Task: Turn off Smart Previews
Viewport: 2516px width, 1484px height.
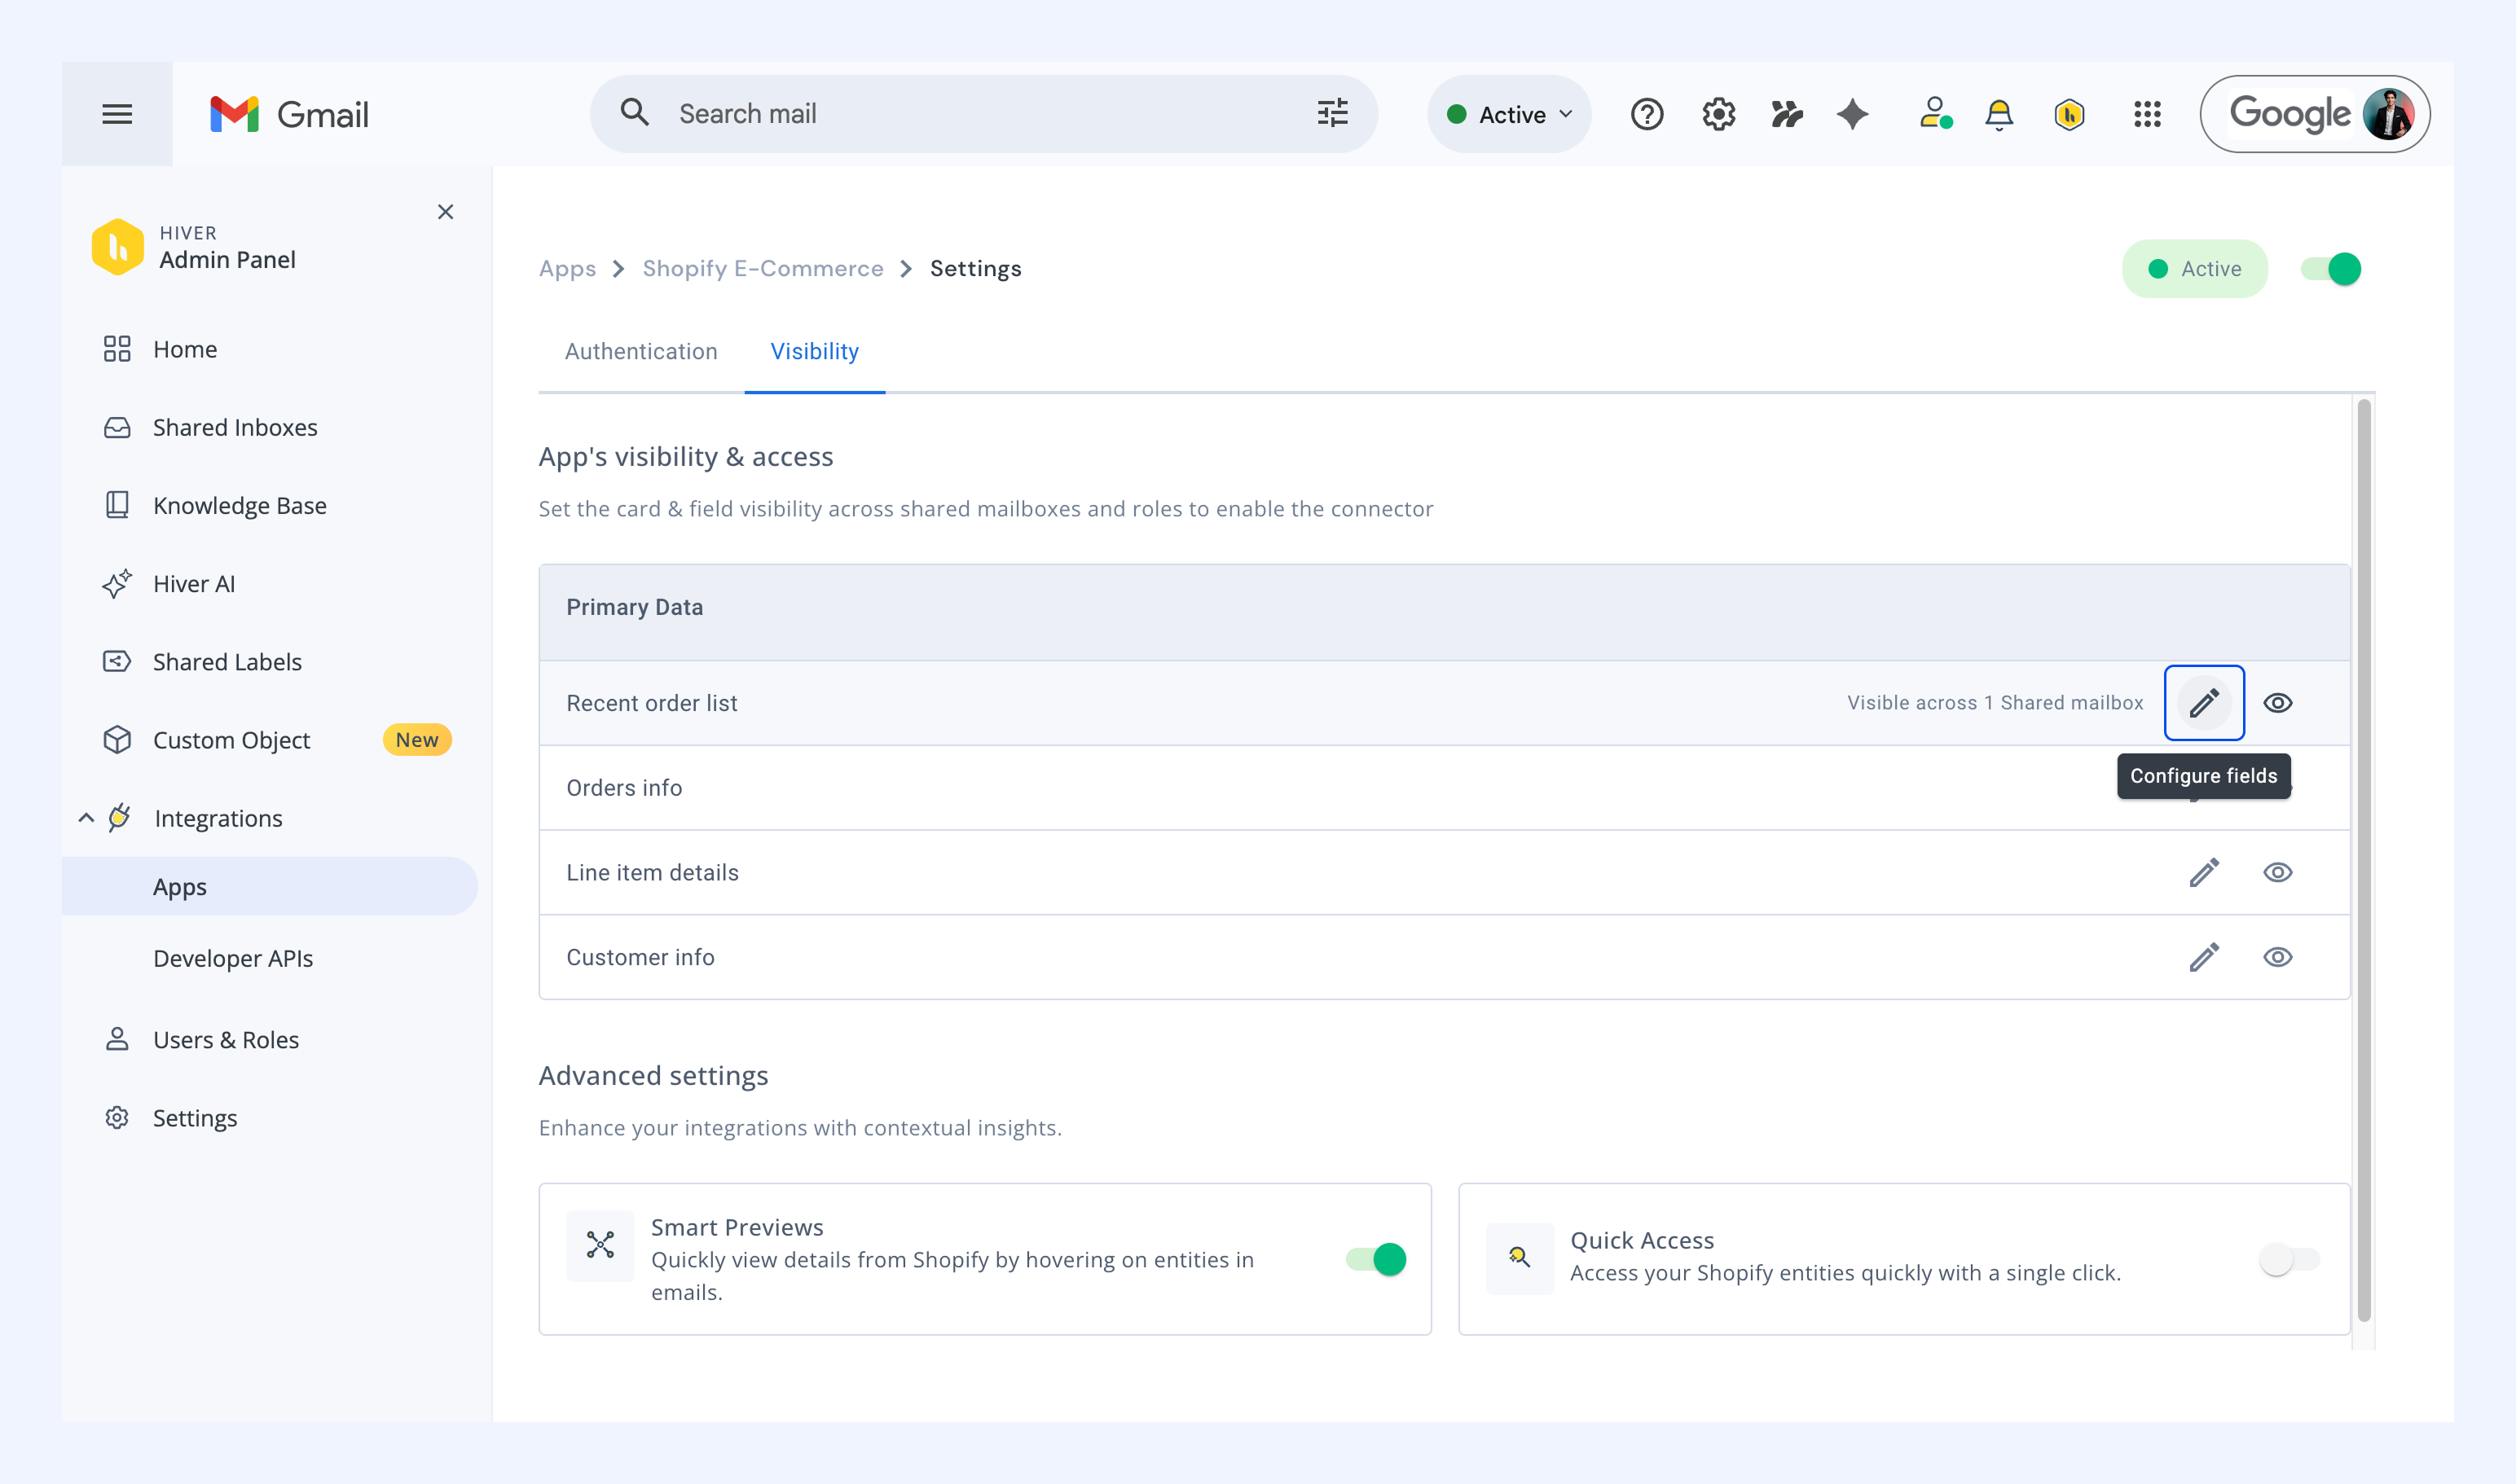Action: point(1376,1259)
